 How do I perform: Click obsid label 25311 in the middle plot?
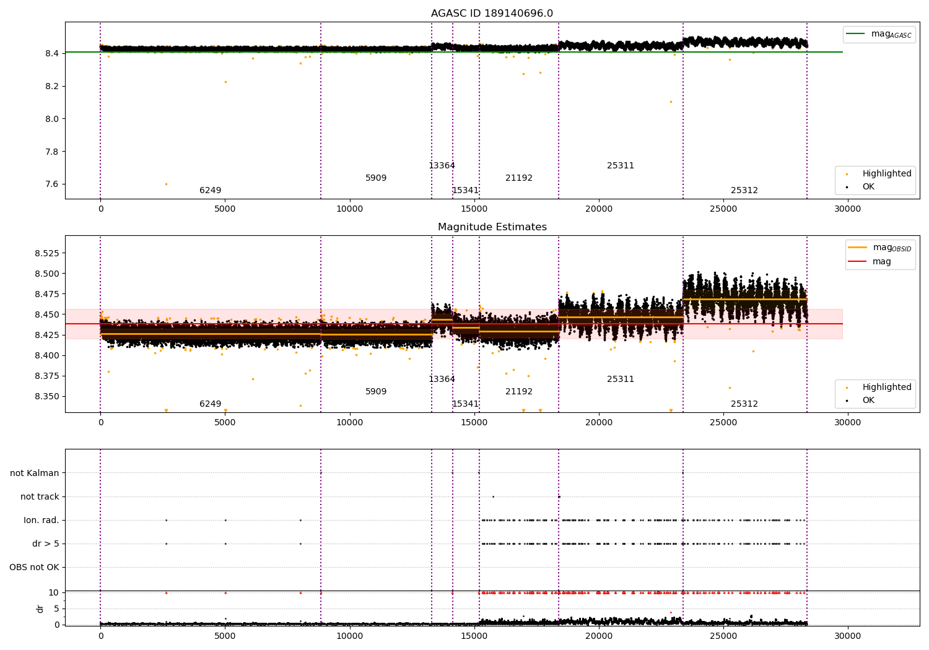coord(621,379)
